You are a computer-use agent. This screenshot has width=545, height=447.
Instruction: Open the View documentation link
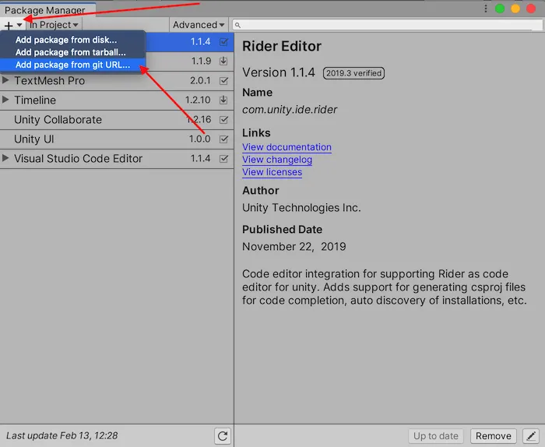[287, 147]
